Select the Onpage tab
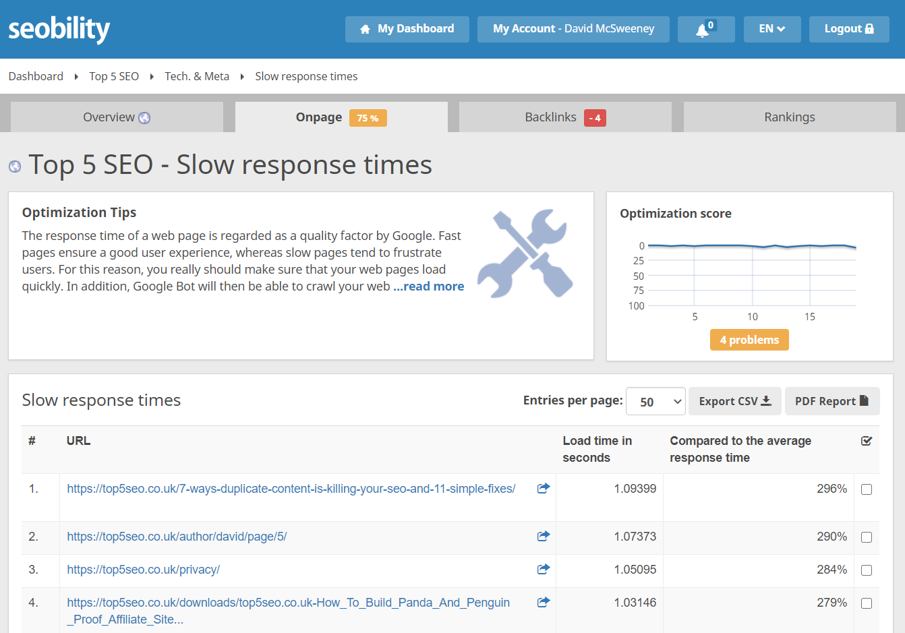The height and width of the screenshot is (633, 905). coord(341,117)
